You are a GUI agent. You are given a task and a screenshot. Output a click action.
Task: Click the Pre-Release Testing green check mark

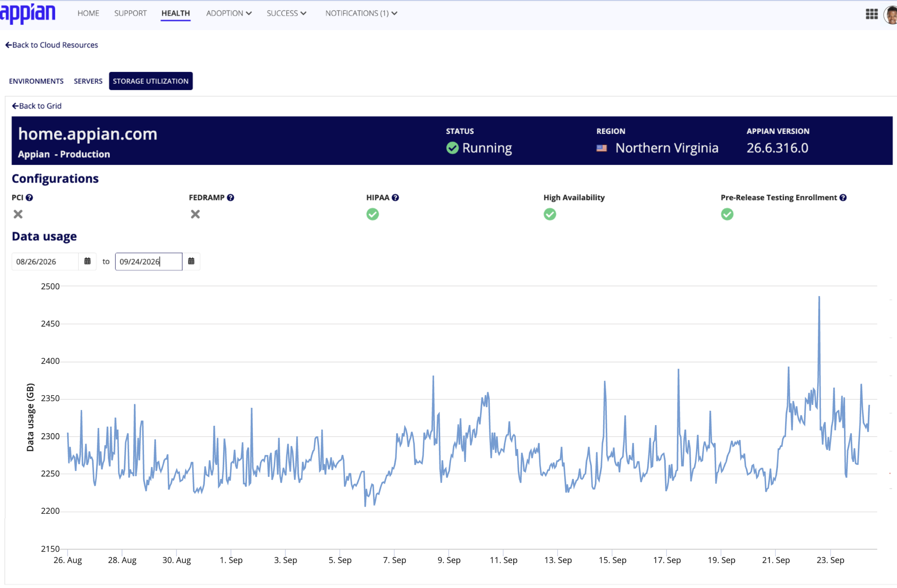click(x=727, y=214)
